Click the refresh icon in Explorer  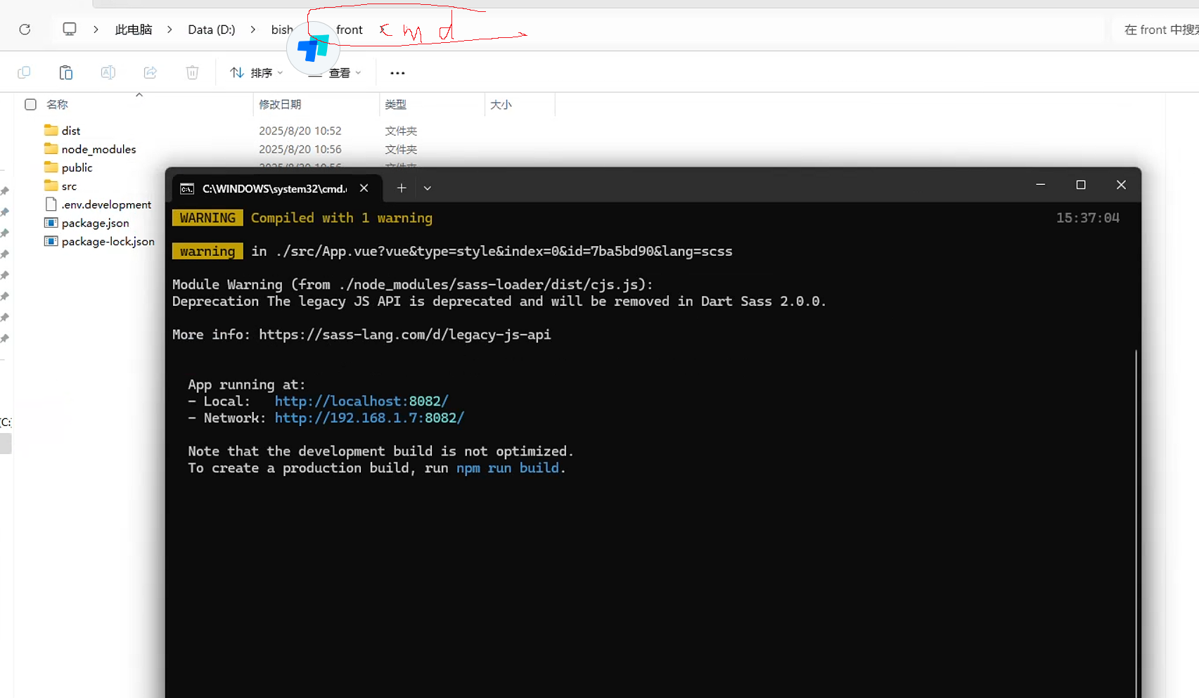pos(25,30)
